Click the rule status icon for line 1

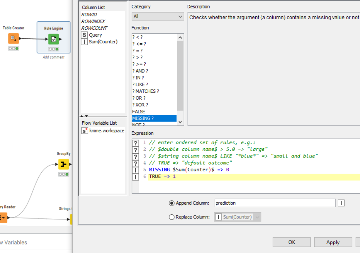coord(135,143)
